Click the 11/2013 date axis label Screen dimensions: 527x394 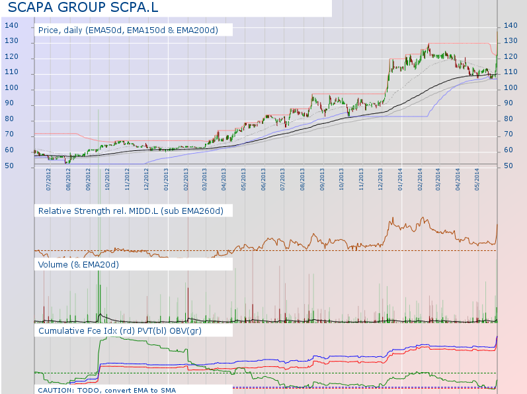[x=361, y=179]
